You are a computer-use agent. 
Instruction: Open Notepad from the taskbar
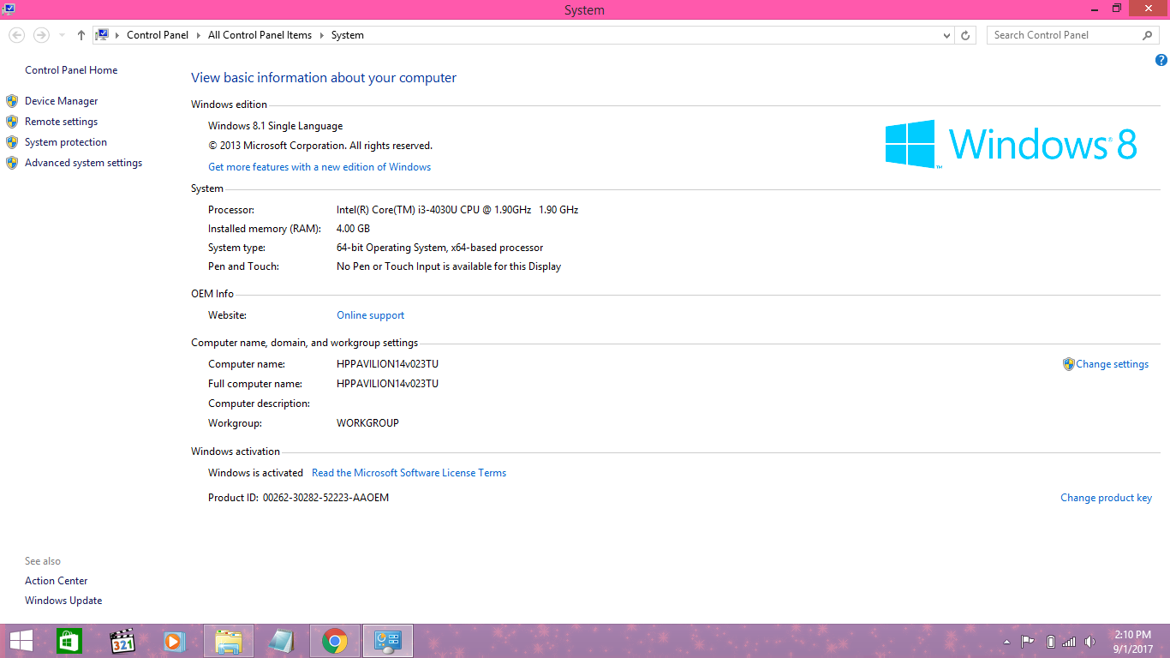tap(281, 641)
